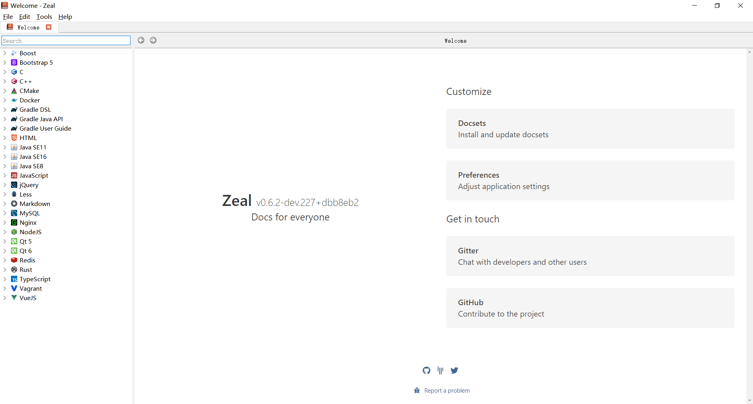Expand the MySQL docset node
The width and height of the screenshot is (753, 404).
[x=5, y=213]
